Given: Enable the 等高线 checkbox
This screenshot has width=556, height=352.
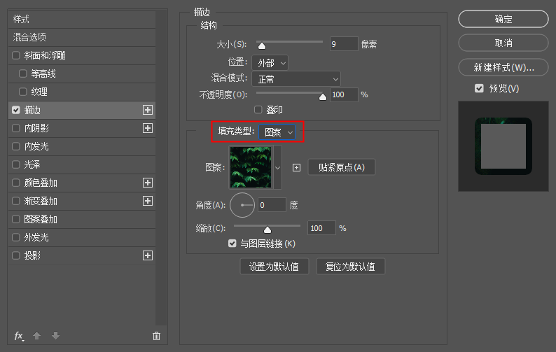Looking at the screenshot, I should [23, 73].
